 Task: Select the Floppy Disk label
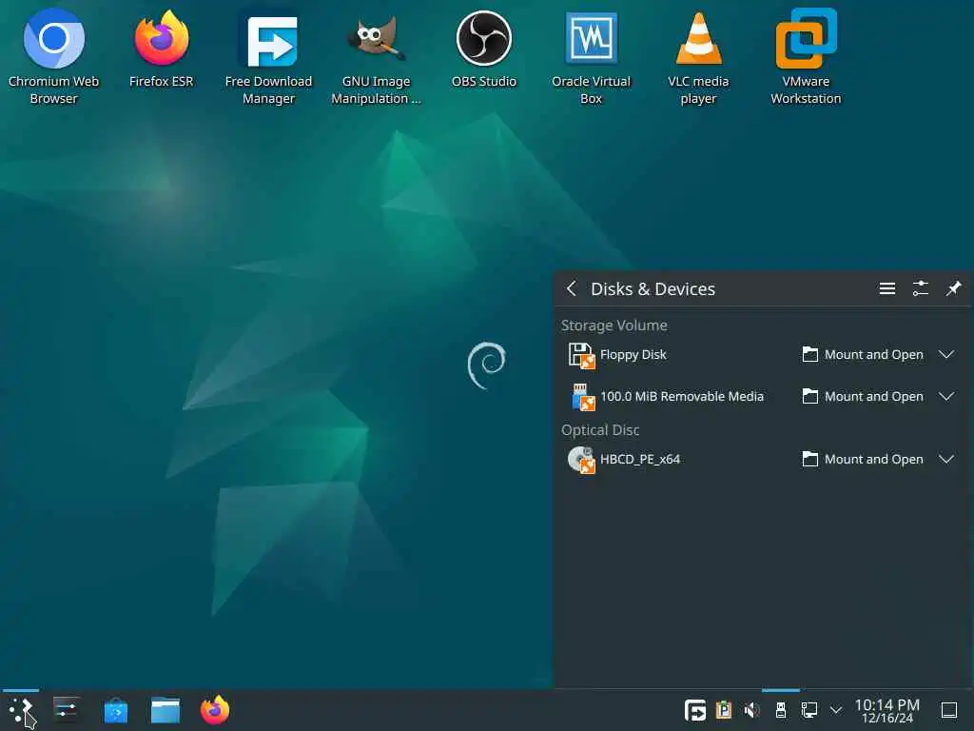(x=633, y=354)
